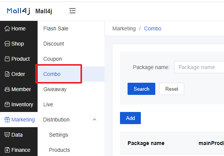Viewport: 224px width, 156px height.
Task: Open Finance via ledger icon
Action: tap(7, 150)
